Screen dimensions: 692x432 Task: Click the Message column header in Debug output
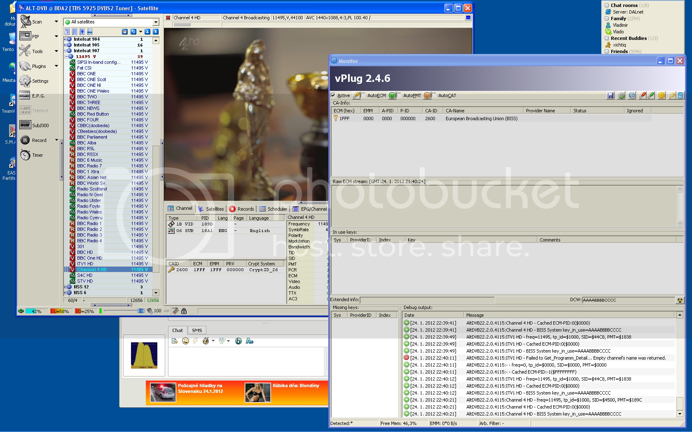570,315
